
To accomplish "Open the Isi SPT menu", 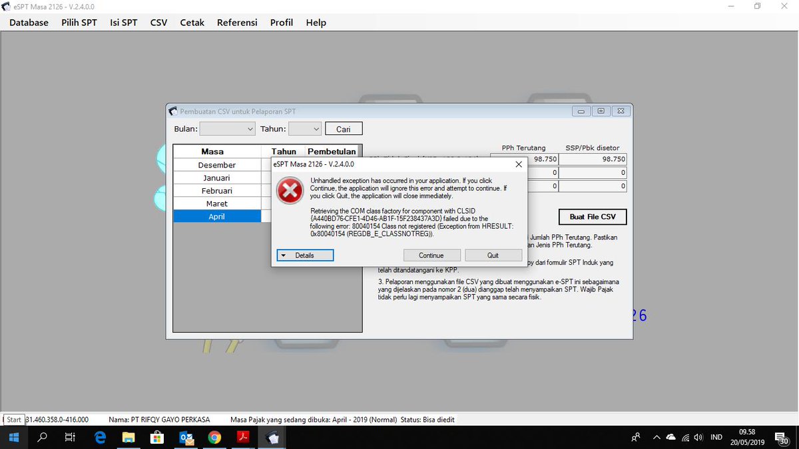I will 124,23.
